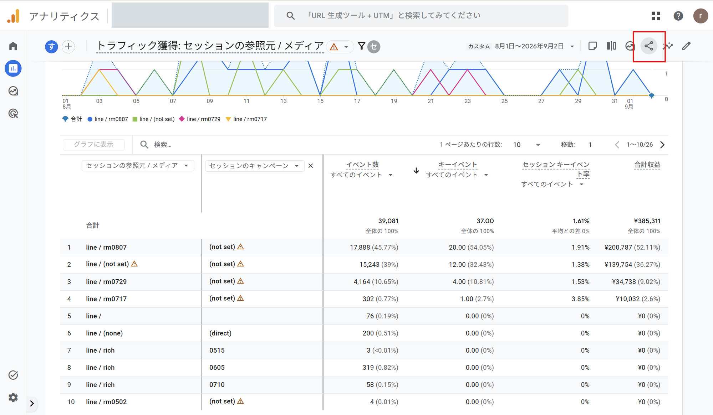Image resolution: width=713 pixels, height=415 pixels.
Task: Open the account avatar menu
Action: point(701,16)
